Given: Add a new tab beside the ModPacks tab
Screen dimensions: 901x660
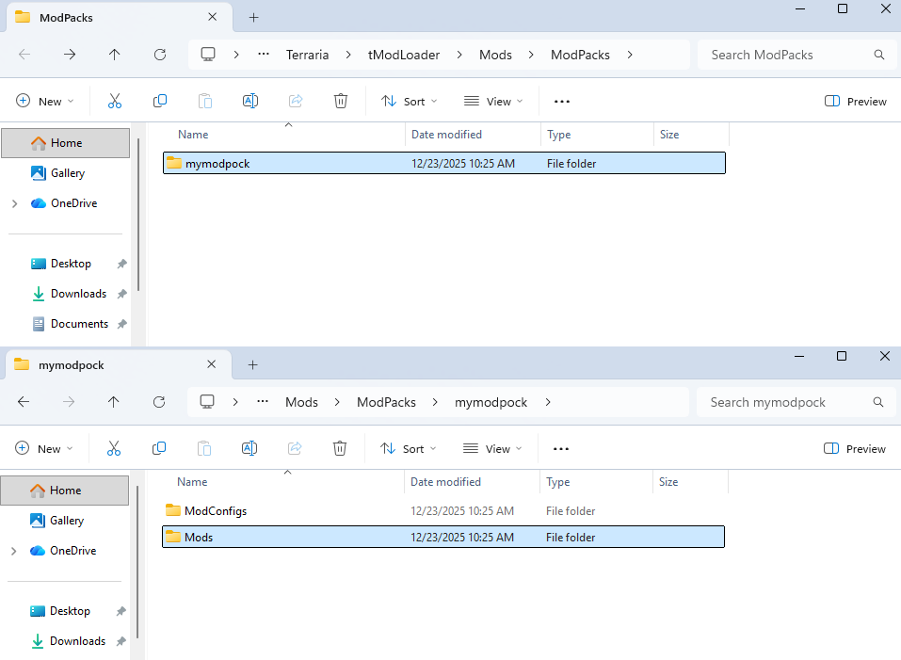Looking at the screenshot, I should tap(253, 17).
